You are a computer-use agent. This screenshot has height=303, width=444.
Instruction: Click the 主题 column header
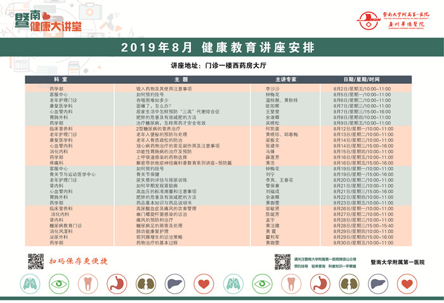click(x=181, y=79)
